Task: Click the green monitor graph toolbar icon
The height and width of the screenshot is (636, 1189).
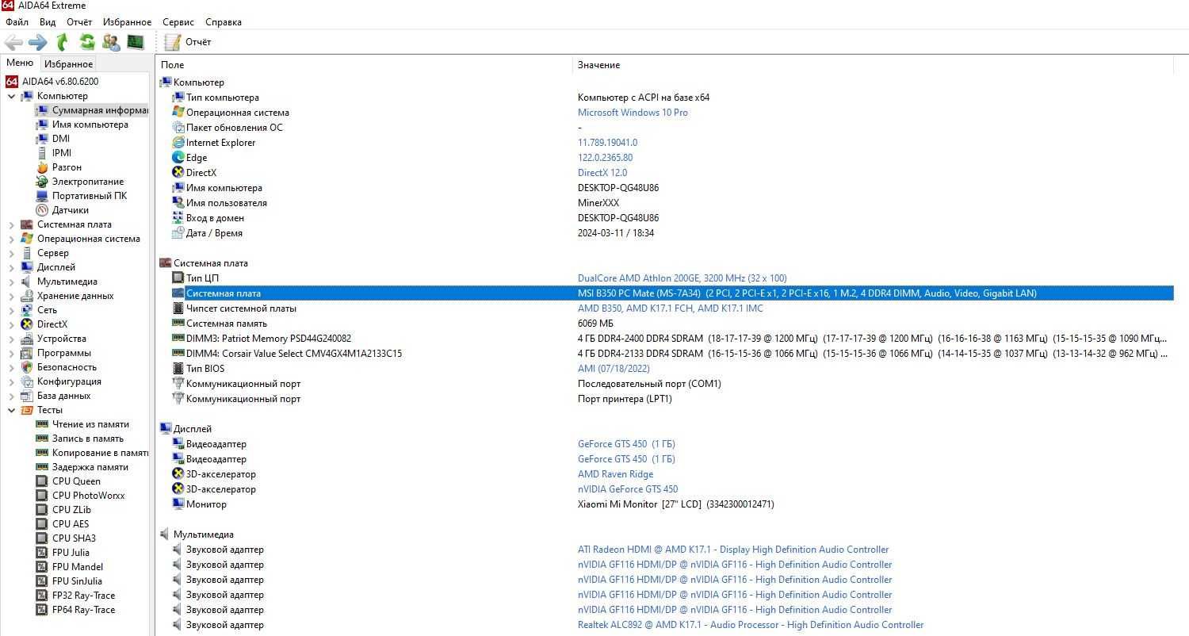Action: point(136,42)
